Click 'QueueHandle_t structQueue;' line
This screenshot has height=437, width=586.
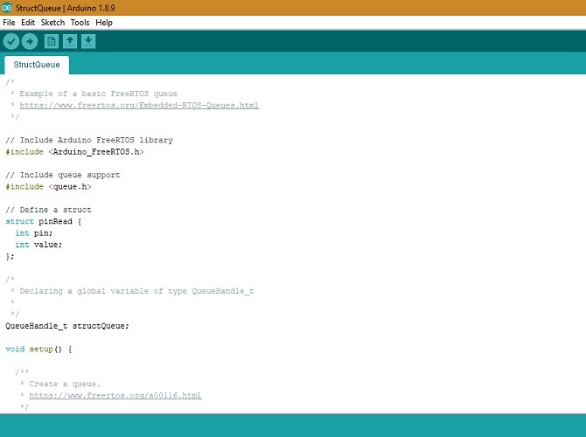point(67,326)
